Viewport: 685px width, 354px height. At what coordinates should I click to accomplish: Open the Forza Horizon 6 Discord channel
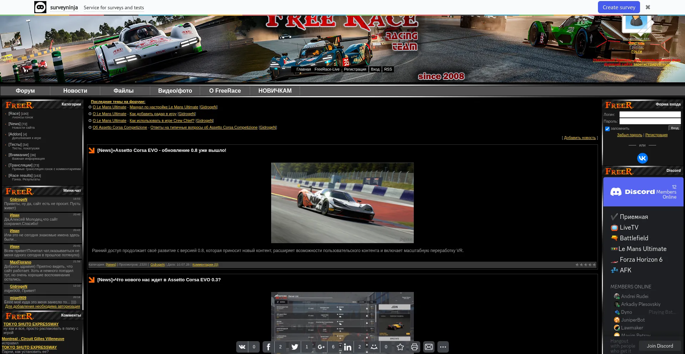point(637,260)
